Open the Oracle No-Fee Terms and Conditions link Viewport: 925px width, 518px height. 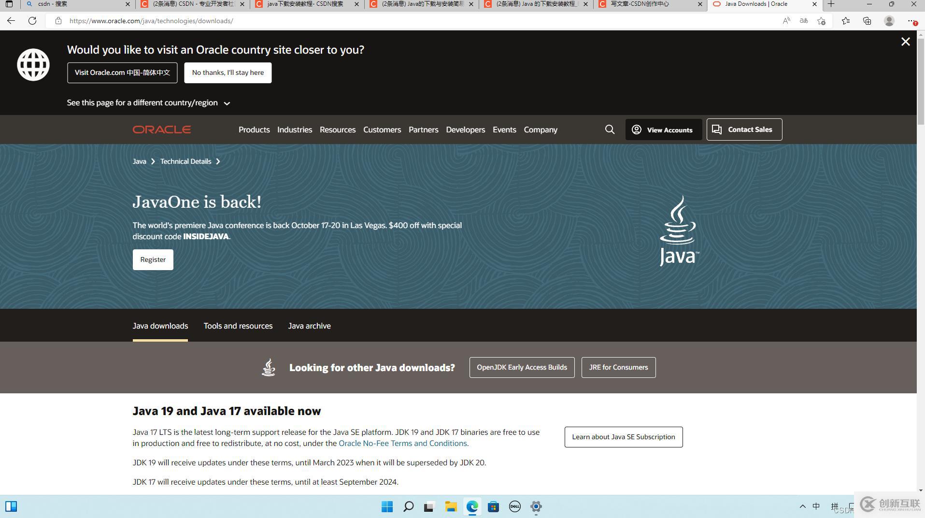pyautogui.click(x=403, y=444)
